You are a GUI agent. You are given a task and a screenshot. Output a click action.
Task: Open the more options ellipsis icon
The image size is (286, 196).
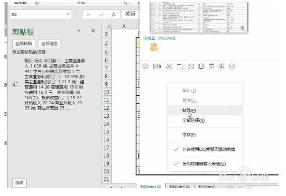[x=232, y=67]
